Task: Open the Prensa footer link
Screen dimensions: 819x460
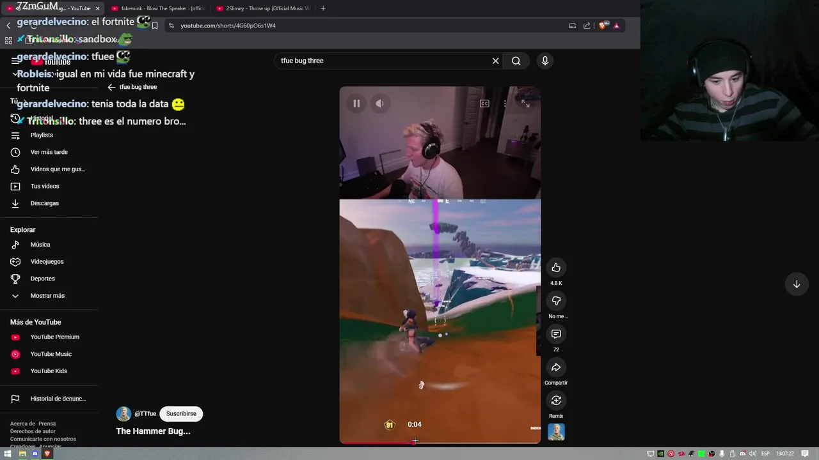Action: 47,424
